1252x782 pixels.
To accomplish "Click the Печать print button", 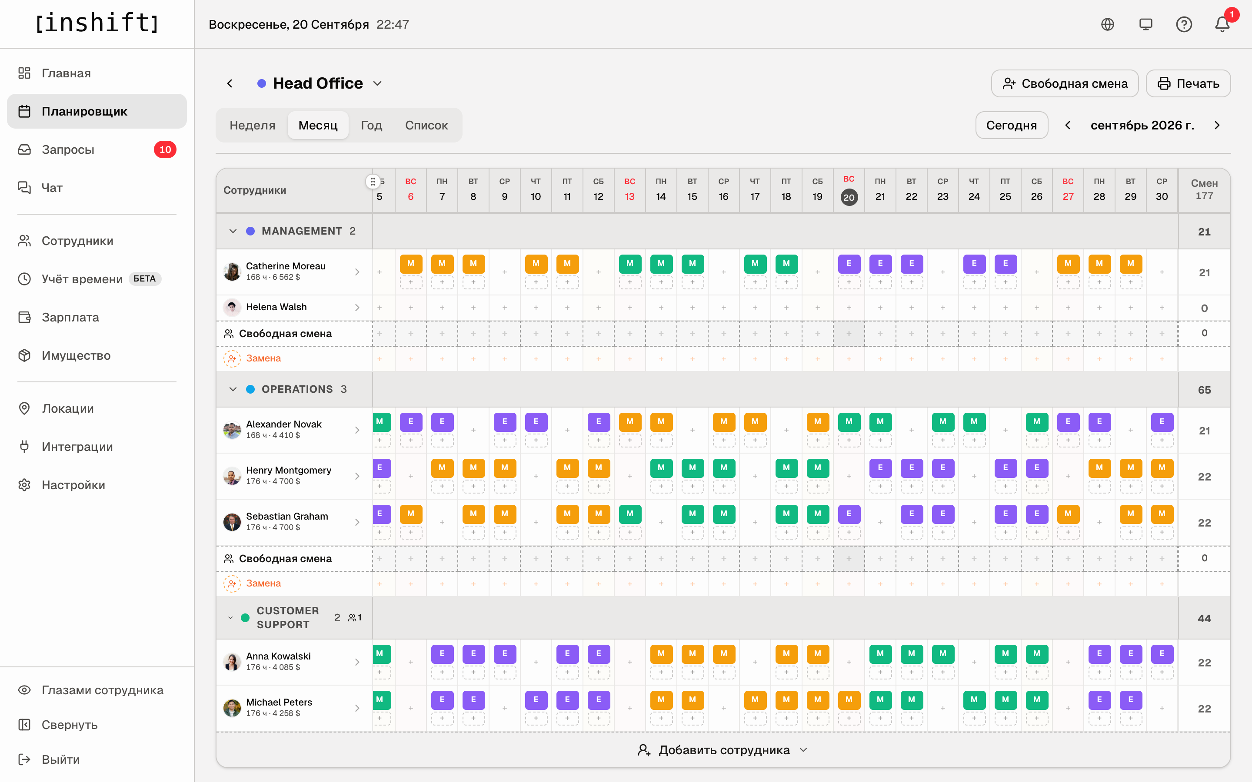I will tap(1188, 83).
